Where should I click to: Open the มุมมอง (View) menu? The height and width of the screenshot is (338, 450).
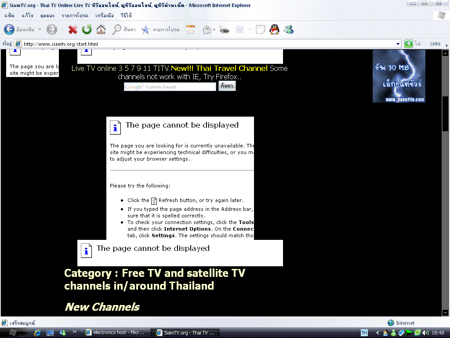47,15
